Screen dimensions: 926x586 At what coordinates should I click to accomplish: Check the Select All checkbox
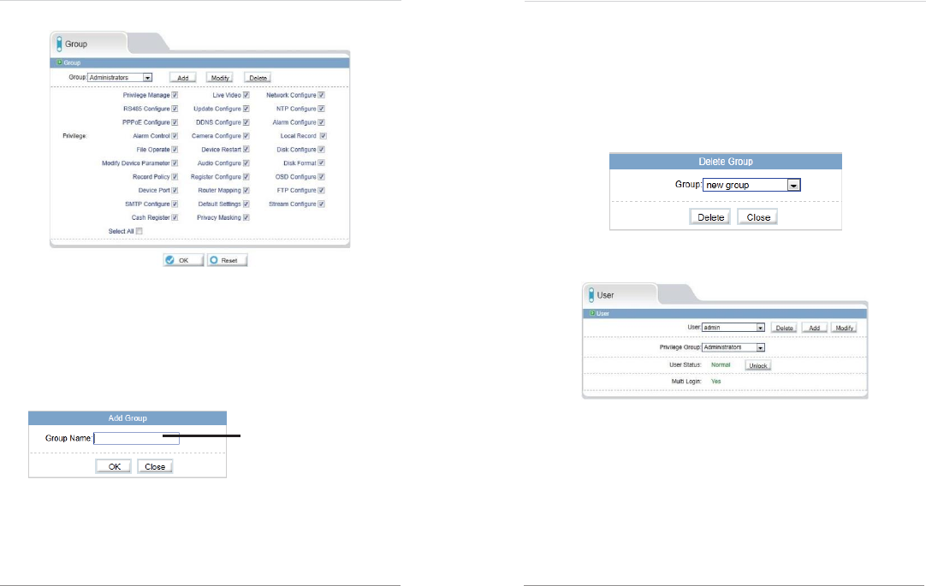139,231
